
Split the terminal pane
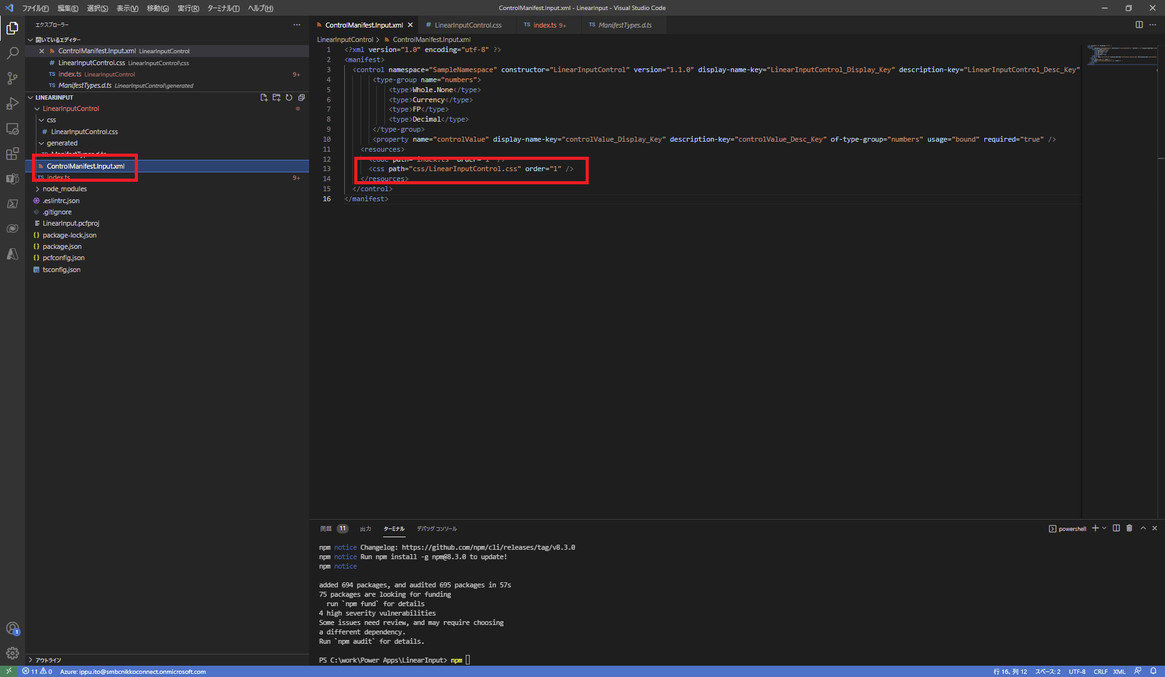click(x=1116, y=528)
